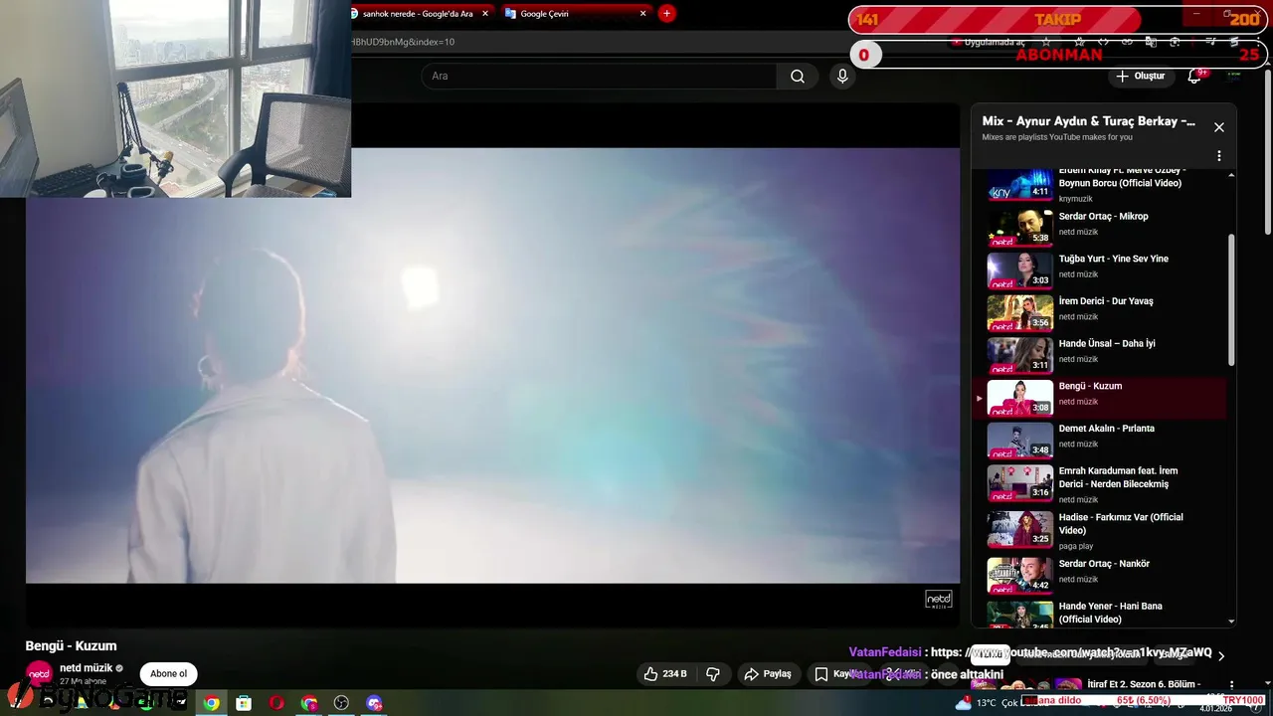Open the Mix - Aynur Aydın & Turaç Berkay title
Screen dimensions: 1273x716
tap(1089, 121)
